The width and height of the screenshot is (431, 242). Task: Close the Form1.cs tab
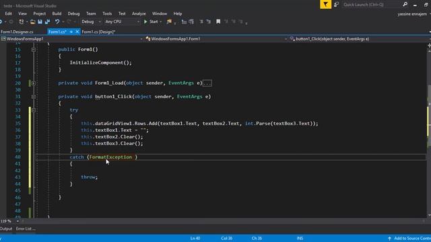pyautogui.click(x=77, y=32)
